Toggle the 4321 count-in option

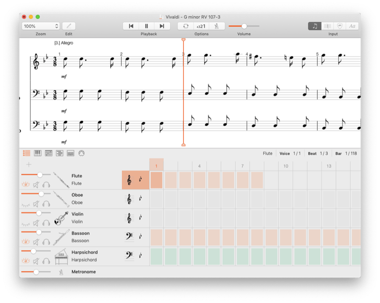[x=201, y=26]
